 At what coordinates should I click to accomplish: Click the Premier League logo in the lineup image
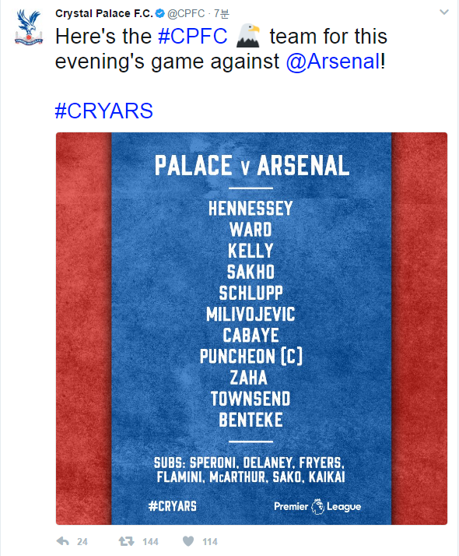tap(317, 506)
